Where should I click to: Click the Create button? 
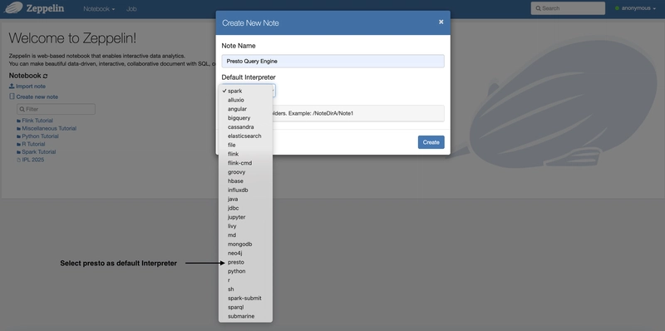pyautogui.click(x=431, y=142)
